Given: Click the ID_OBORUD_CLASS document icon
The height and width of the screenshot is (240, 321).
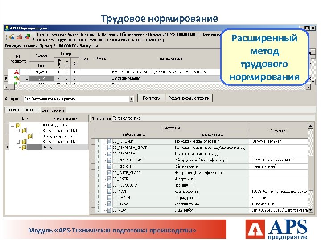Looking at the screenshot, I should [x=109, y=160].
